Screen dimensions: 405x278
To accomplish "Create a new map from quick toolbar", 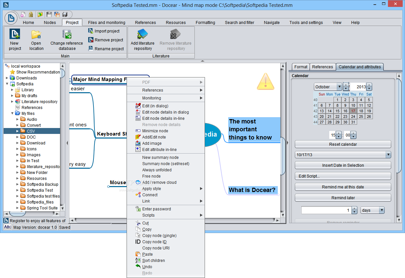I will click(x=23, y=14).
